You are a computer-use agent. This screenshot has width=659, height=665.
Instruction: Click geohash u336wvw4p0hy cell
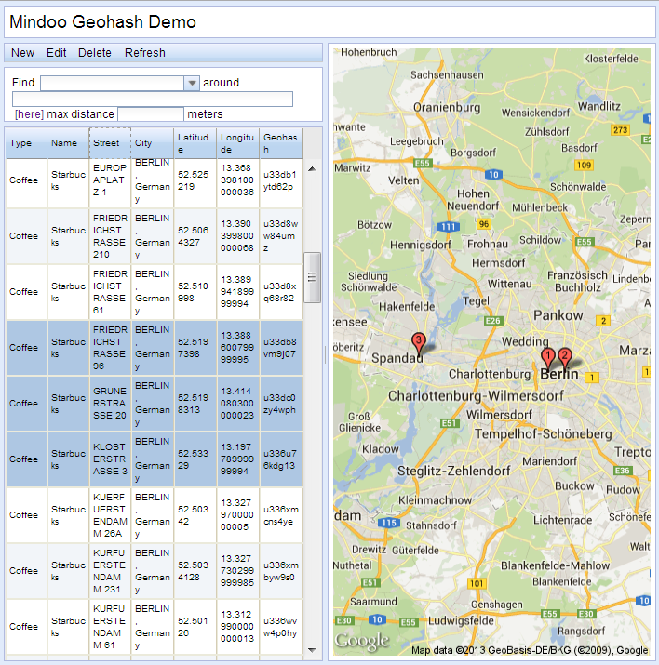(281, 627)
